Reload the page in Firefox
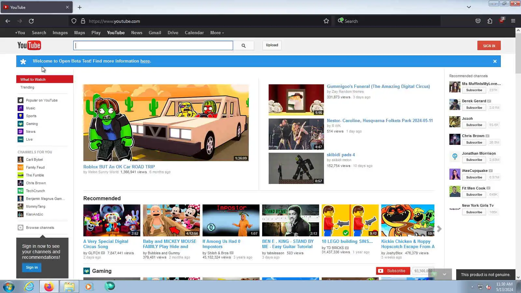Screen dimensions: 521x293 click(31, 21)
